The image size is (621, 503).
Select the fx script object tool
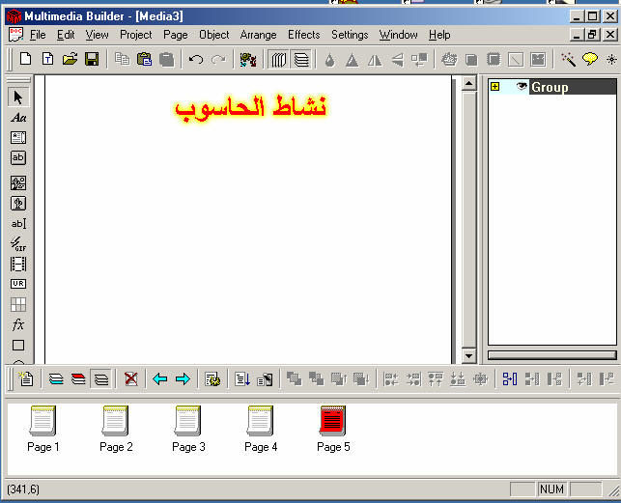coord(18,324)
